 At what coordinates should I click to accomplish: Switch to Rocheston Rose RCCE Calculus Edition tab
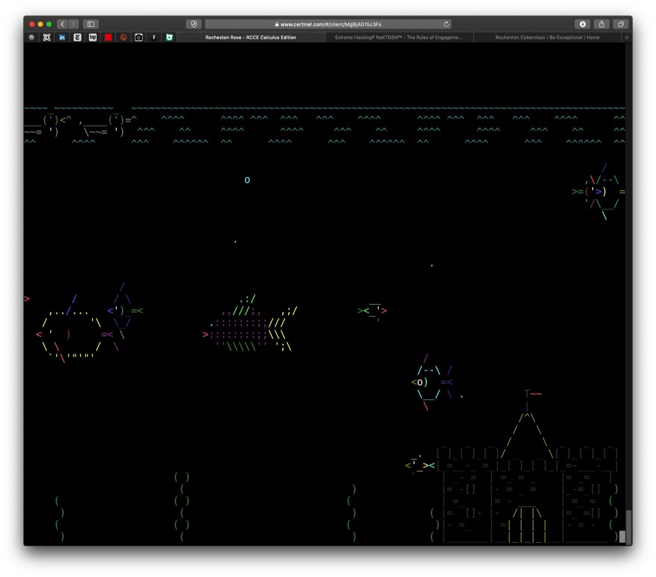tap(251, 38)
